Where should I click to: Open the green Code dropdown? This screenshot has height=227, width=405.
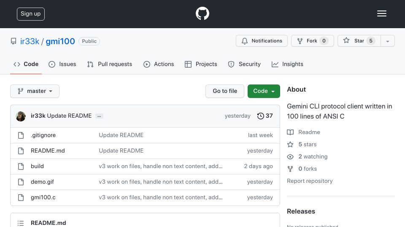point(264,91)
